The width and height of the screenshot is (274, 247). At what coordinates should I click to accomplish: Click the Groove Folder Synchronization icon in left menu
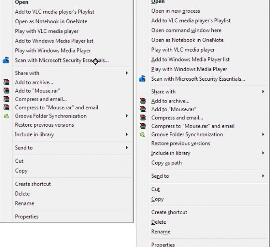pos(6,116)
